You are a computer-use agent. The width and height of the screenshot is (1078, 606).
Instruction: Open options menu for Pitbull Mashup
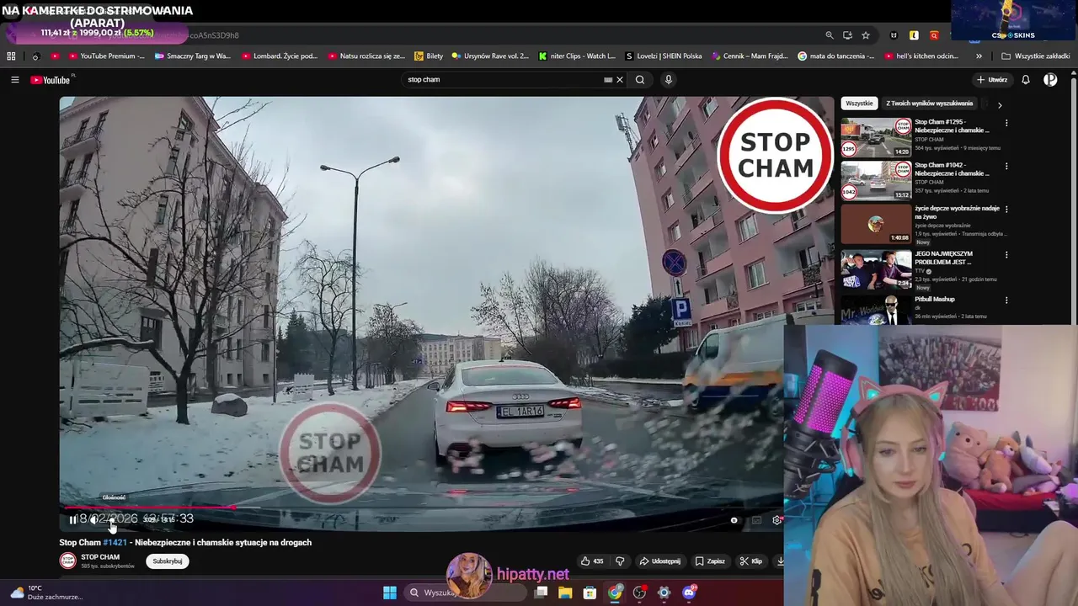coord(1006,300)
